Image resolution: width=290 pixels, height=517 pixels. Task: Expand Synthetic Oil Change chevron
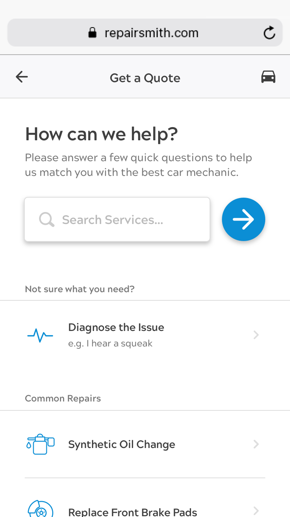256,444
